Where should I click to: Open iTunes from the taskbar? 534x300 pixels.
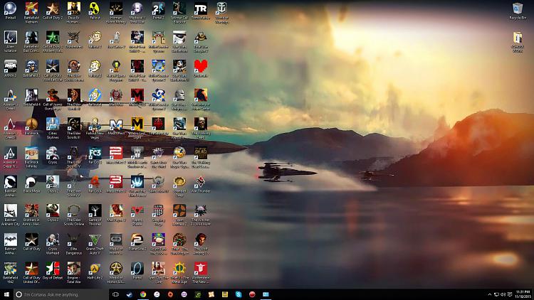click(x=157, y=294)
